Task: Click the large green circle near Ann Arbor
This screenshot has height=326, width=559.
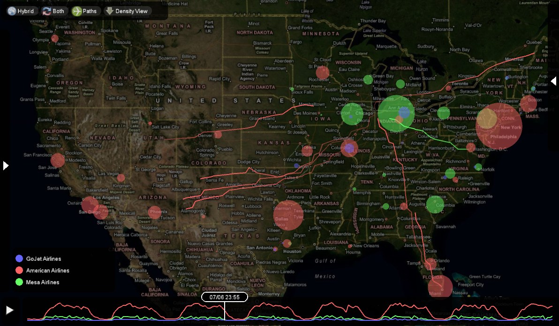Action: [x=396, y=114]
